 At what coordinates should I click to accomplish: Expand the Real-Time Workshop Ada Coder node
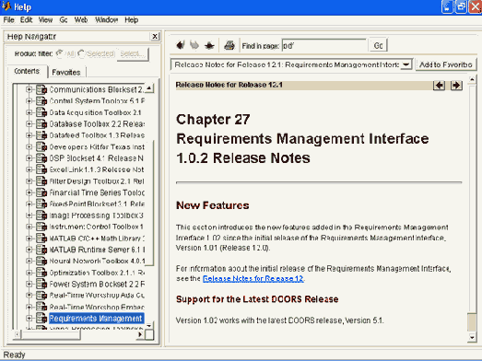[29, 296]
